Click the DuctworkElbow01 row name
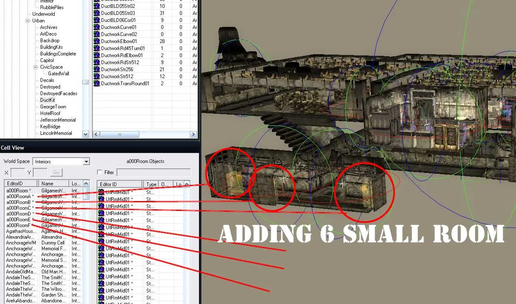The height and width of the screenshot is (304, 516). [119, 41]
